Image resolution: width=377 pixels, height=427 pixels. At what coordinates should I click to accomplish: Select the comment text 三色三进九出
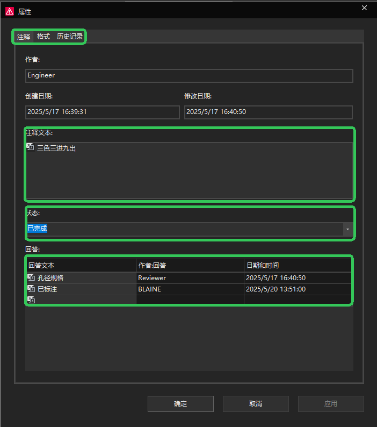point(56,148)
